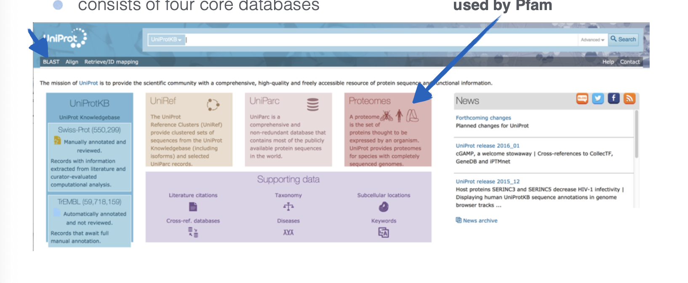Image resolution: width=688 pixels, height=283 pixels.
Task: Open the BLAST menu item
Action: point(51,62)
